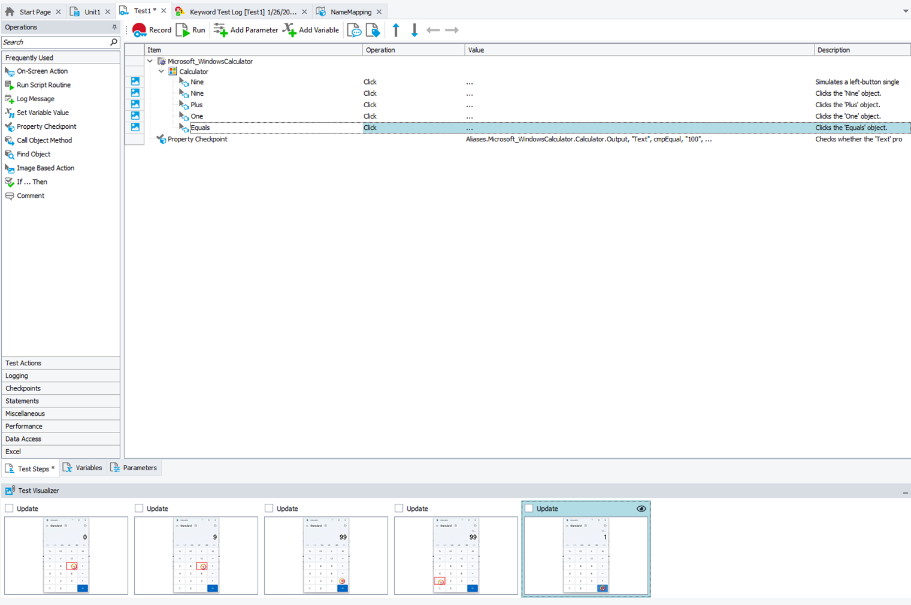911x605 pixels.
Task: Select the Property Checkpoint operation
Action: coord(46,126)
